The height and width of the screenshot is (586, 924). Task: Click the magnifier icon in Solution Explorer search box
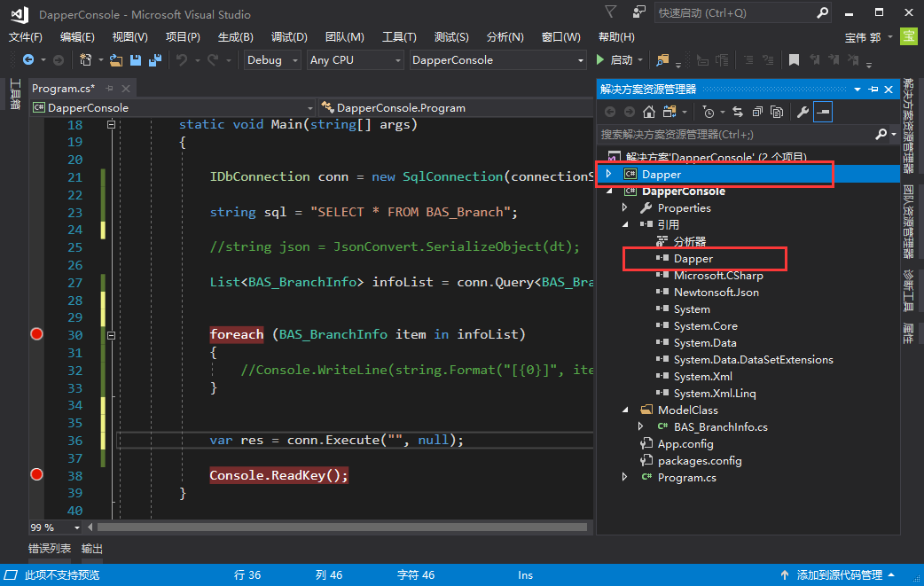881,134
